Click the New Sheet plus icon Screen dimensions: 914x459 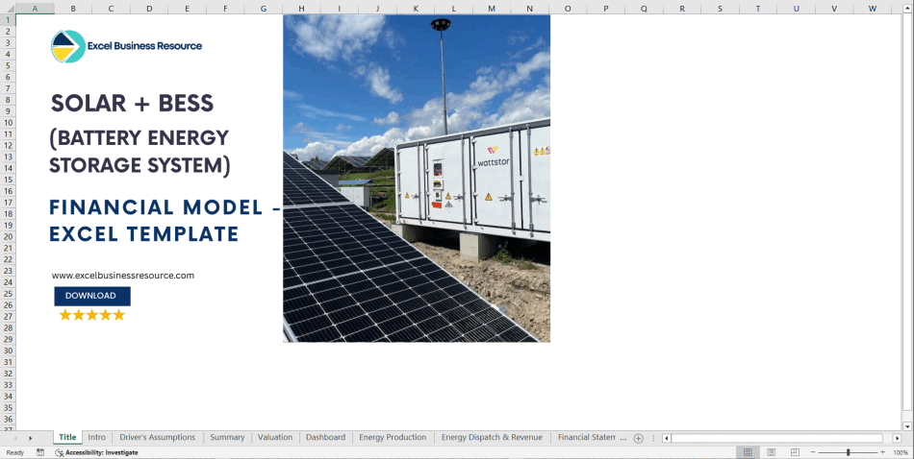638,438
